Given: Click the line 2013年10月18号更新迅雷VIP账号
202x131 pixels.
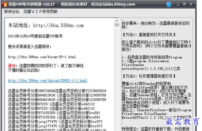Looking at the screenshot, I should pos(35,36).
